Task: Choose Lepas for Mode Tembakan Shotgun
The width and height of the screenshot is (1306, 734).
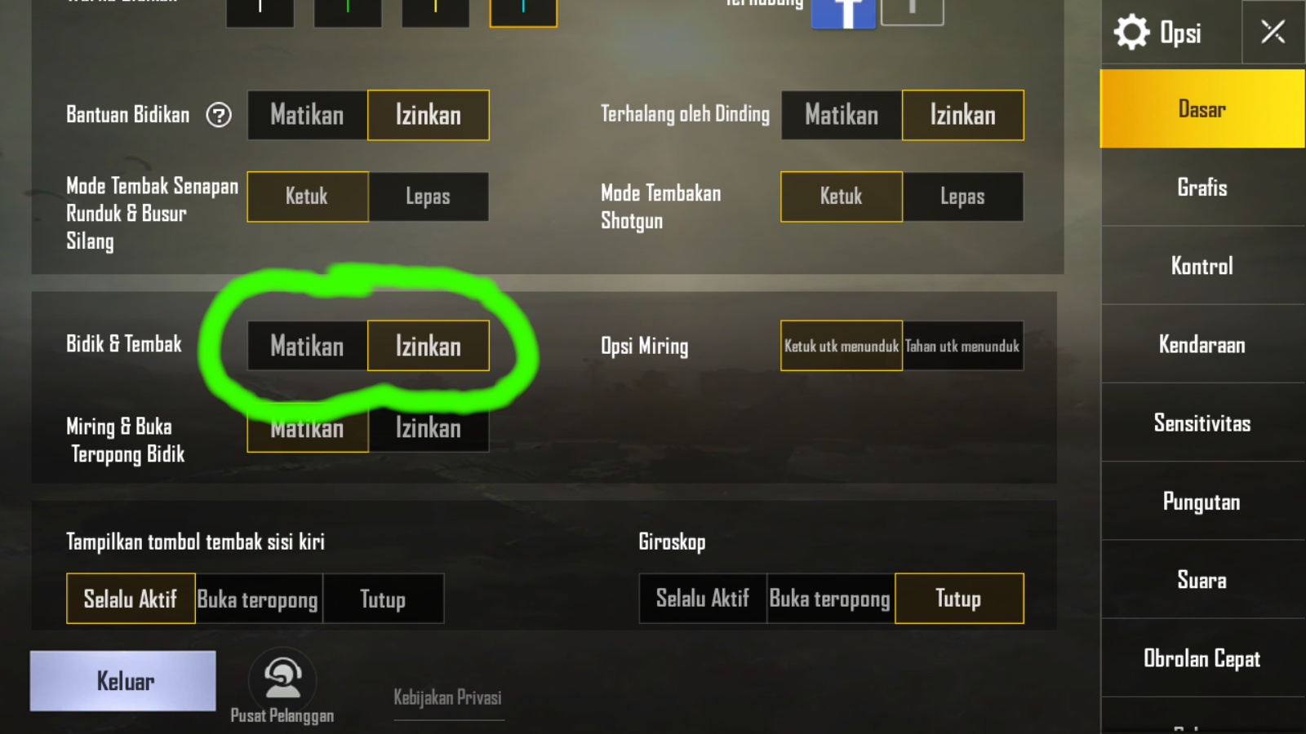Action: tap(962, 197)
